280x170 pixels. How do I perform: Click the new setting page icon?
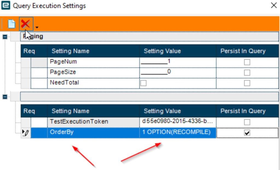click(11, 24)
